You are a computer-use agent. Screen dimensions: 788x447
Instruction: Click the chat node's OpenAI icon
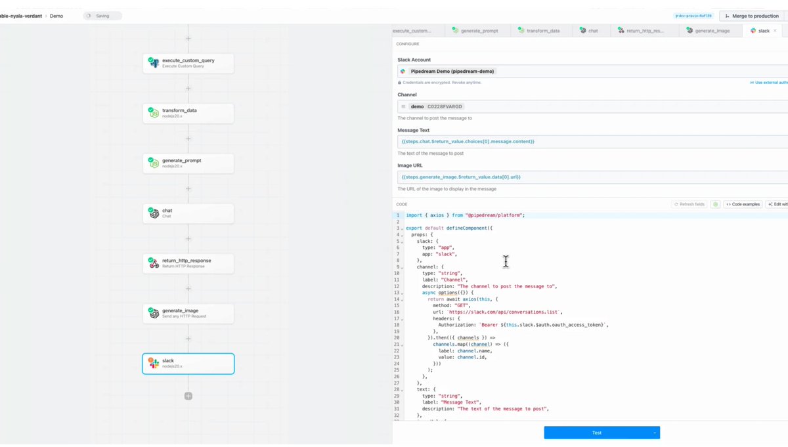[x=154, y=213]
